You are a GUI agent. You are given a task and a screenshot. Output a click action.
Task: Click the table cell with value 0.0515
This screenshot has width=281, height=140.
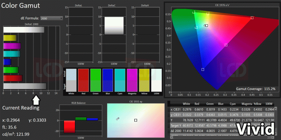[222, 115]
